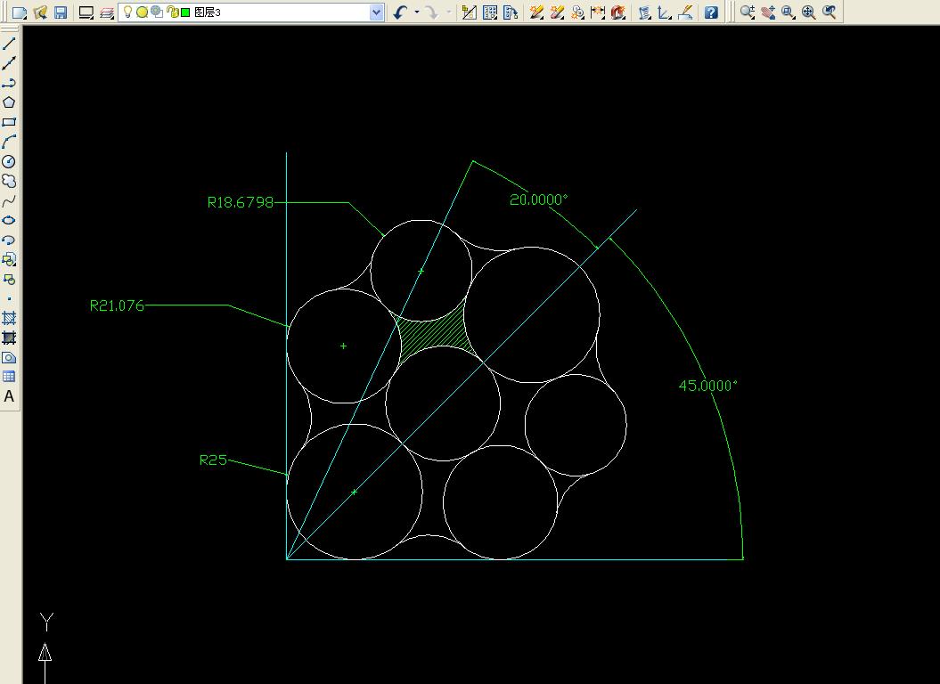
Task: Select the Gradient fill tool
Action: pyautogui.click(x=9, y=338)
